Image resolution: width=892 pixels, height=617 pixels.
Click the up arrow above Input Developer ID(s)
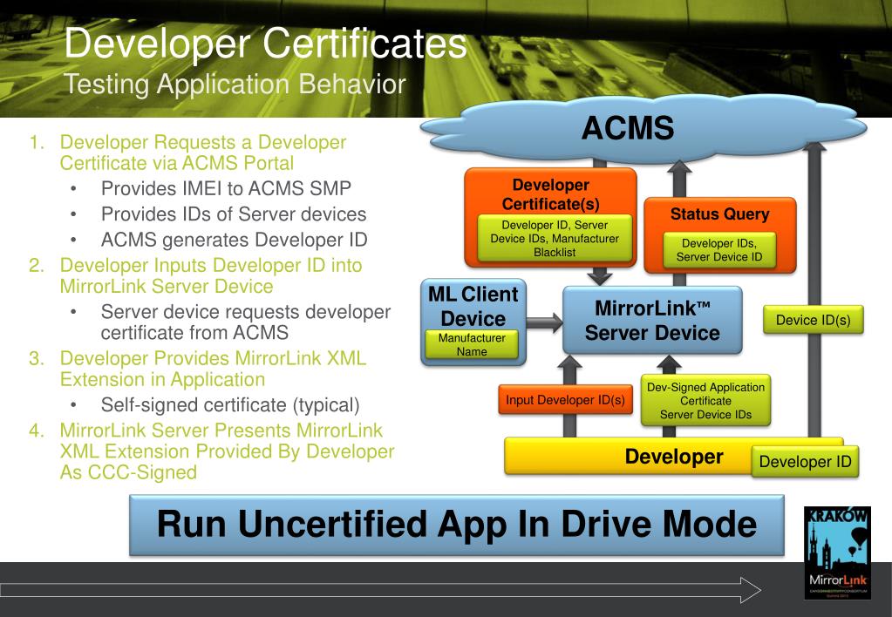click(569, 370)
